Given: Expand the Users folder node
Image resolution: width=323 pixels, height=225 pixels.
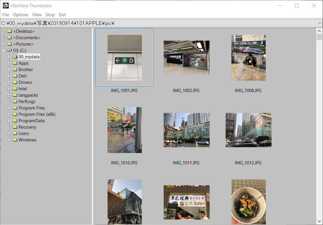Looking at the screenshot, I should coord(10,134).
